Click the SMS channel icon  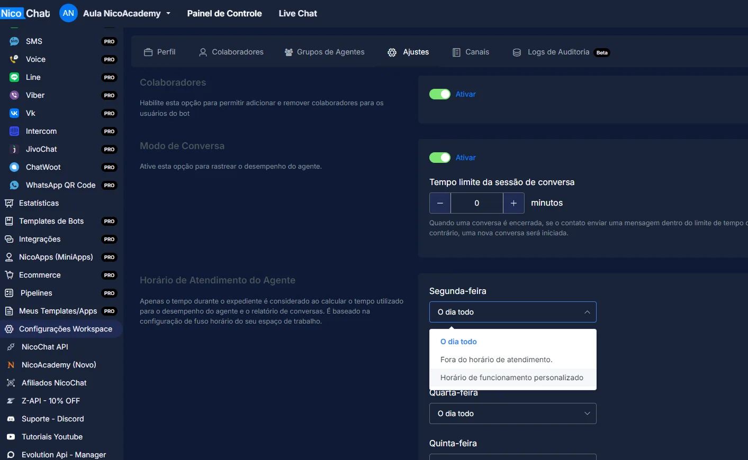tap(14, 41)
